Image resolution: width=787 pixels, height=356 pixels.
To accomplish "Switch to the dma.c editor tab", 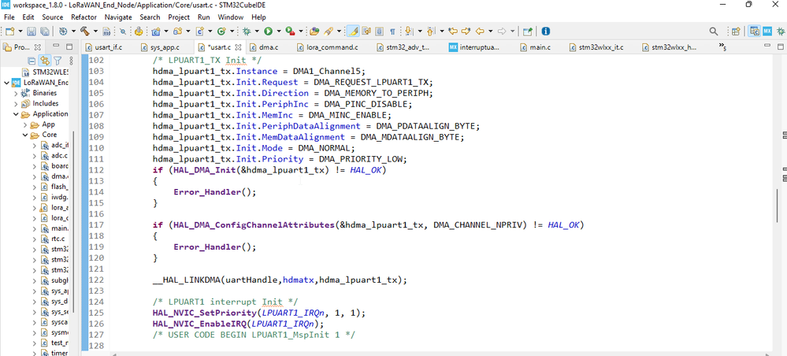I will [264, 48].
